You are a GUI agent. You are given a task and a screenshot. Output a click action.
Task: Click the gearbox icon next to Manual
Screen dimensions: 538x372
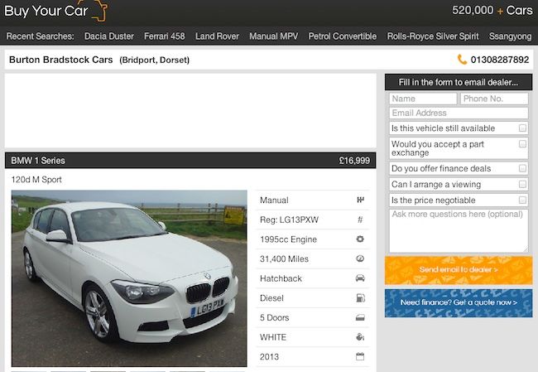coord(360,200)
